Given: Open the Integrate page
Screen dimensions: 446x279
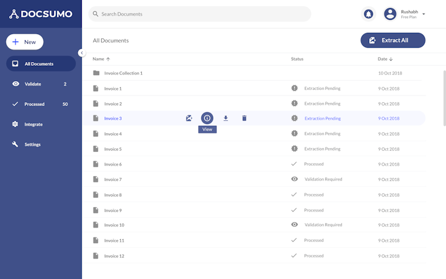Looking at the screenshot, I should 33,125.
